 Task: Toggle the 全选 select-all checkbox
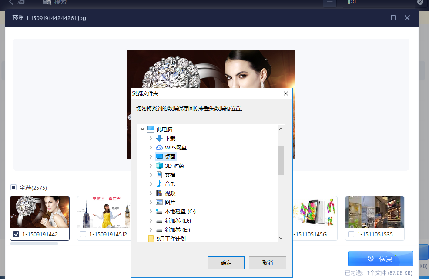[x=13, y=187]
